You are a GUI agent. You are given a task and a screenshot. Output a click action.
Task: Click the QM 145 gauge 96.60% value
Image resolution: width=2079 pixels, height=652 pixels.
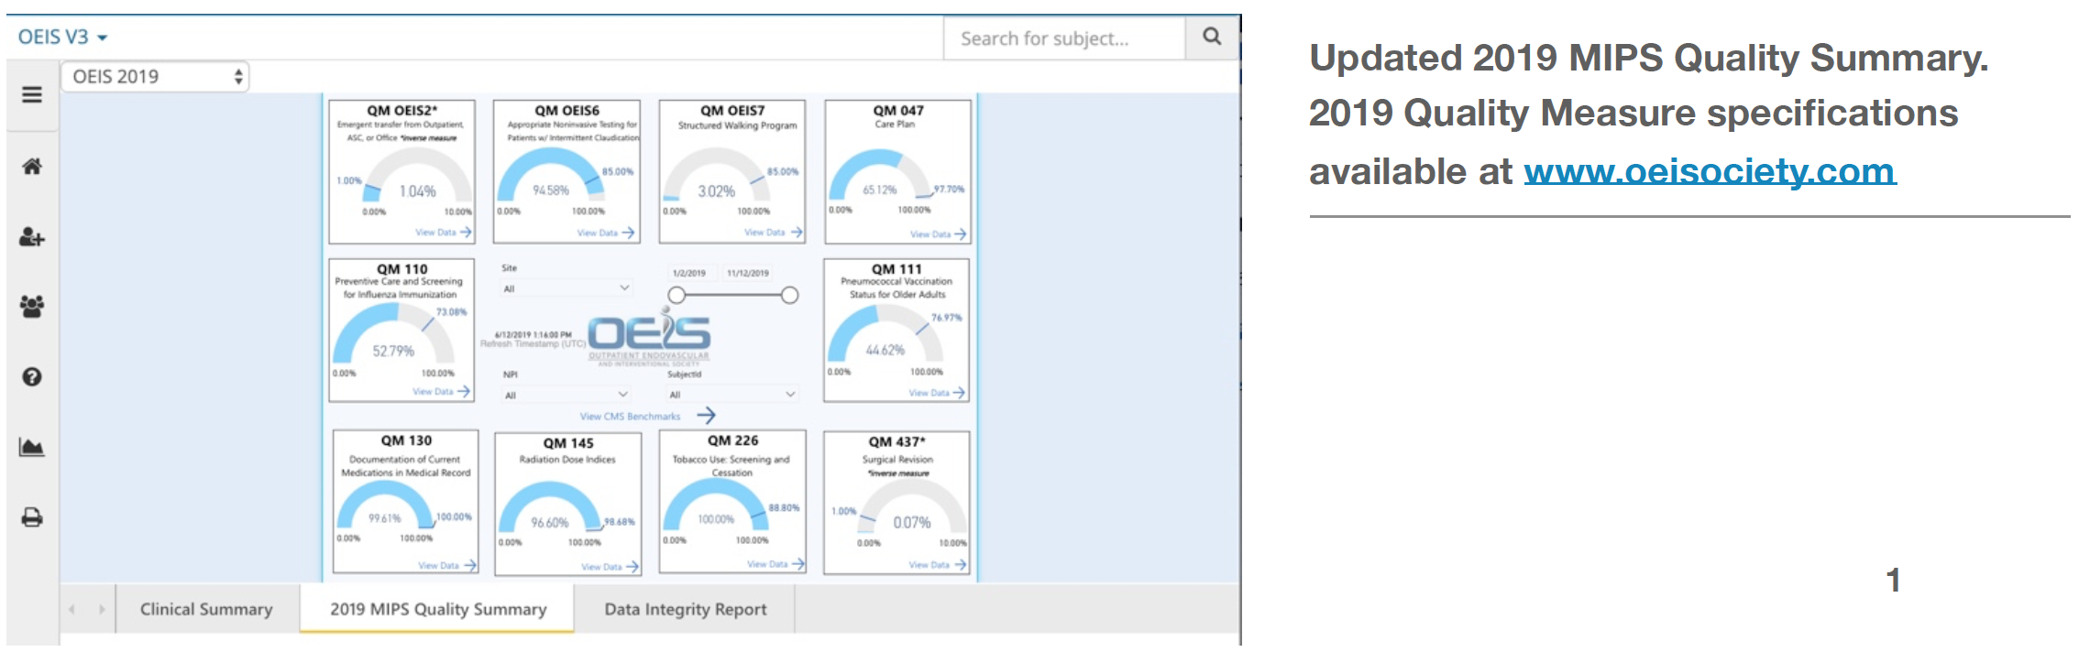point(550,523)
